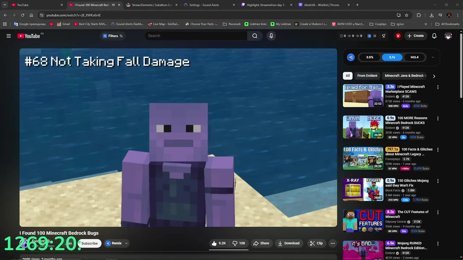Open the browser home page button
The height and width of the screenshot is (260, 463).
click(x=31, y=15)
